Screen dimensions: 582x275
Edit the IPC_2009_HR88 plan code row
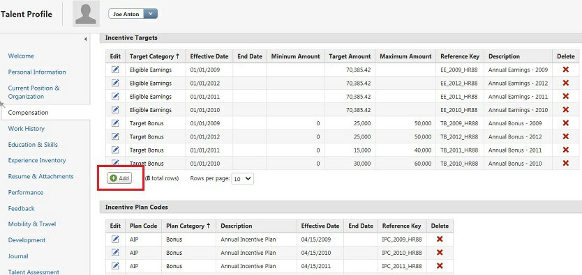pos(115,239)
